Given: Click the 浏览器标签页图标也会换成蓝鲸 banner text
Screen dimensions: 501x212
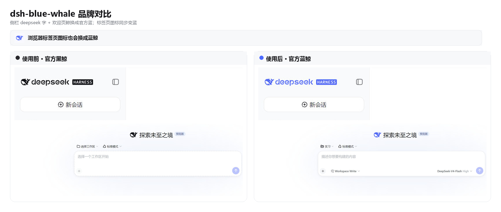Looking at the screenshot, I should click(63, 38).
